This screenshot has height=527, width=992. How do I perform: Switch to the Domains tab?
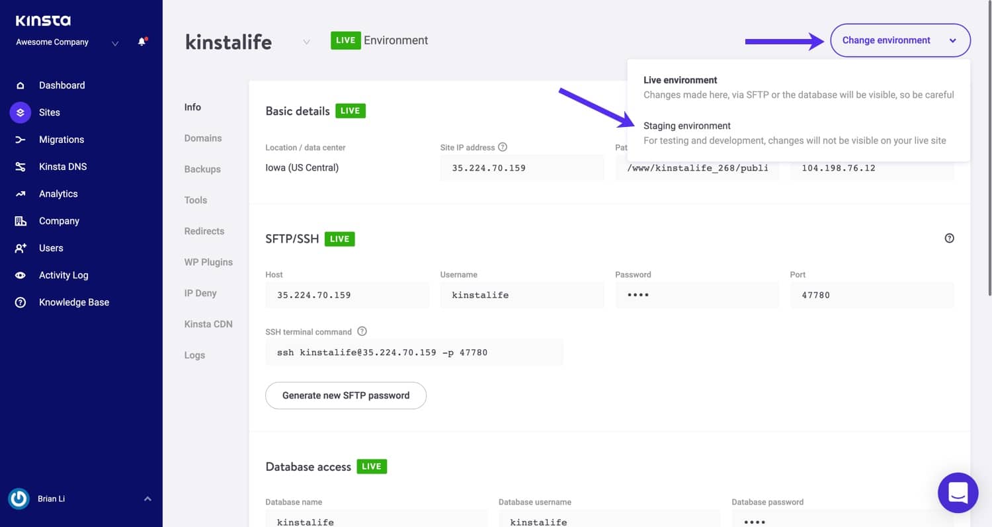203,138
